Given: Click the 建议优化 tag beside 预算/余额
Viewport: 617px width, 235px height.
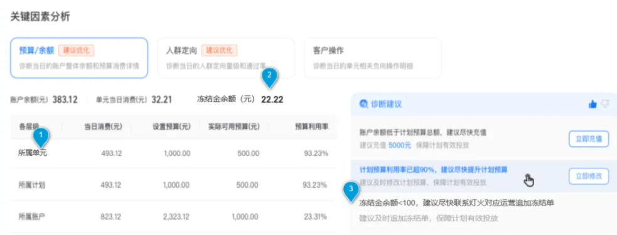Looking at the screenshot, I should [x=77, y=51].
